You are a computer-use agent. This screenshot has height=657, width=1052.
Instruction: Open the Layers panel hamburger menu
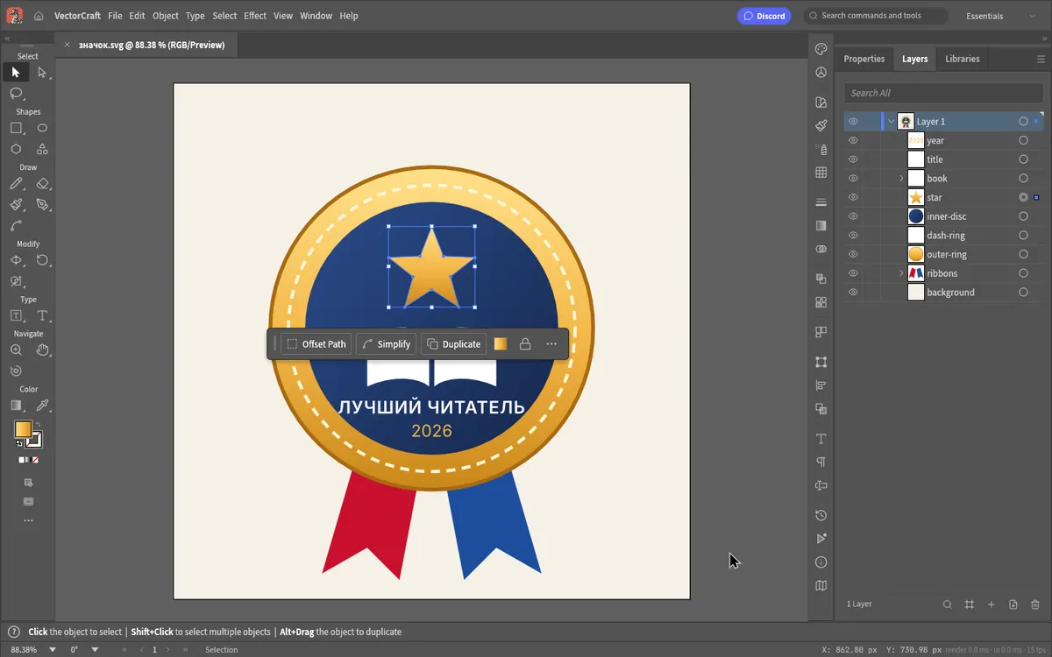click(x=1041, y=59)
